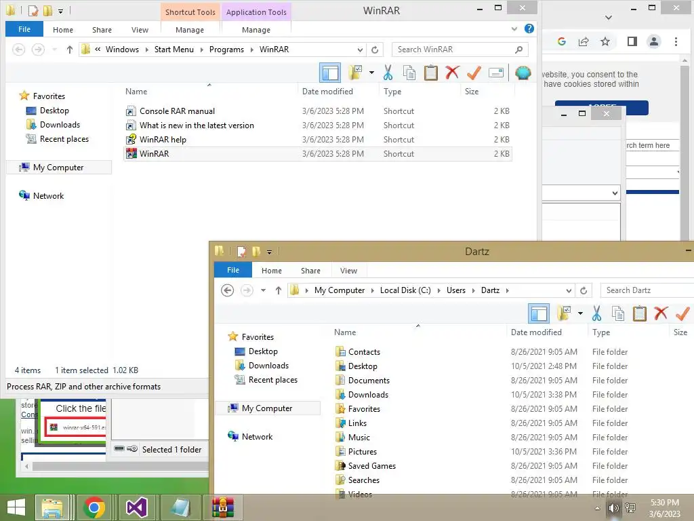Open Chrome three-dot menu
This screenshot has width=694, height=521.
point(676,41)
